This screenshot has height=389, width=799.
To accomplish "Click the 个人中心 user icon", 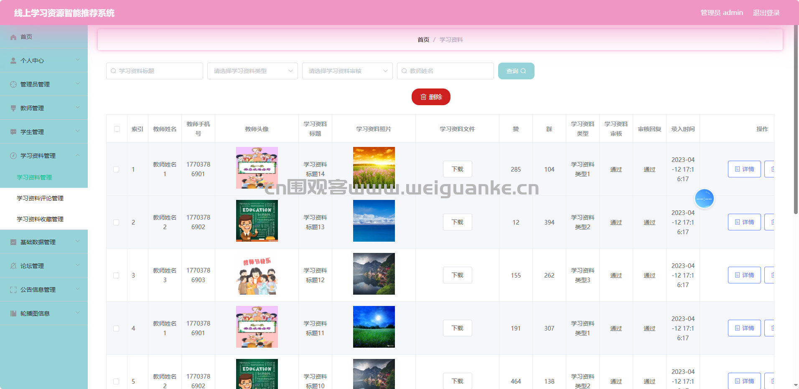I will click(13, 61).
